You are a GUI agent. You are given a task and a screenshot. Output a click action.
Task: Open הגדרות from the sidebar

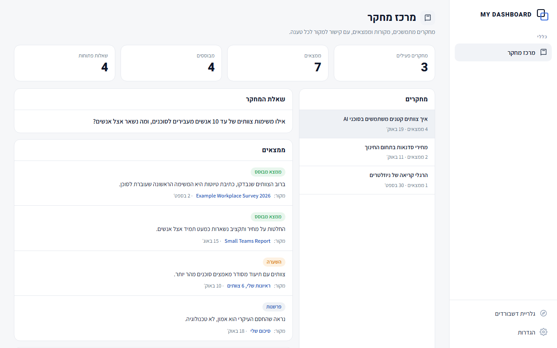tap(503, 332)
